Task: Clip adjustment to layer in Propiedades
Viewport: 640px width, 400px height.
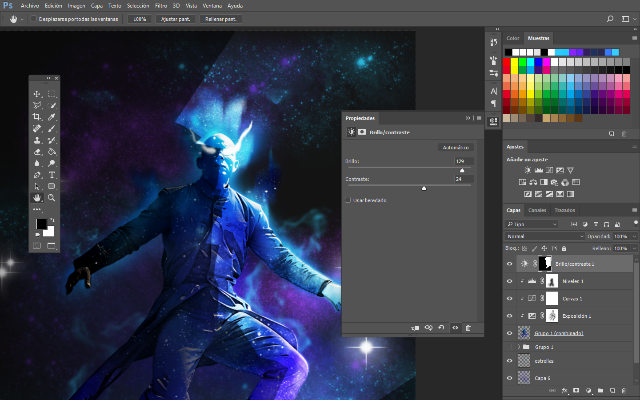Action: pos(415,328)
